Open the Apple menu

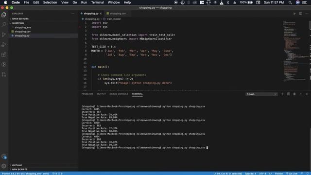click(5, 2)
